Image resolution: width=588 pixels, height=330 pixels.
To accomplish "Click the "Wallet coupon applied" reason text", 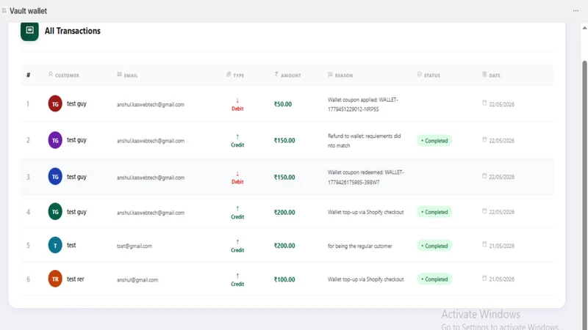I will tap(362, 104).
